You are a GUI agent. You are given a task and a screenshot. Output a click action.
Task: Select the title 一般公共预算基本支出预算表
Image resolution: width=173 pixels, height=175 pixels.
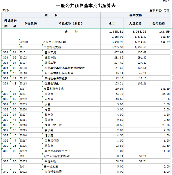86,5
